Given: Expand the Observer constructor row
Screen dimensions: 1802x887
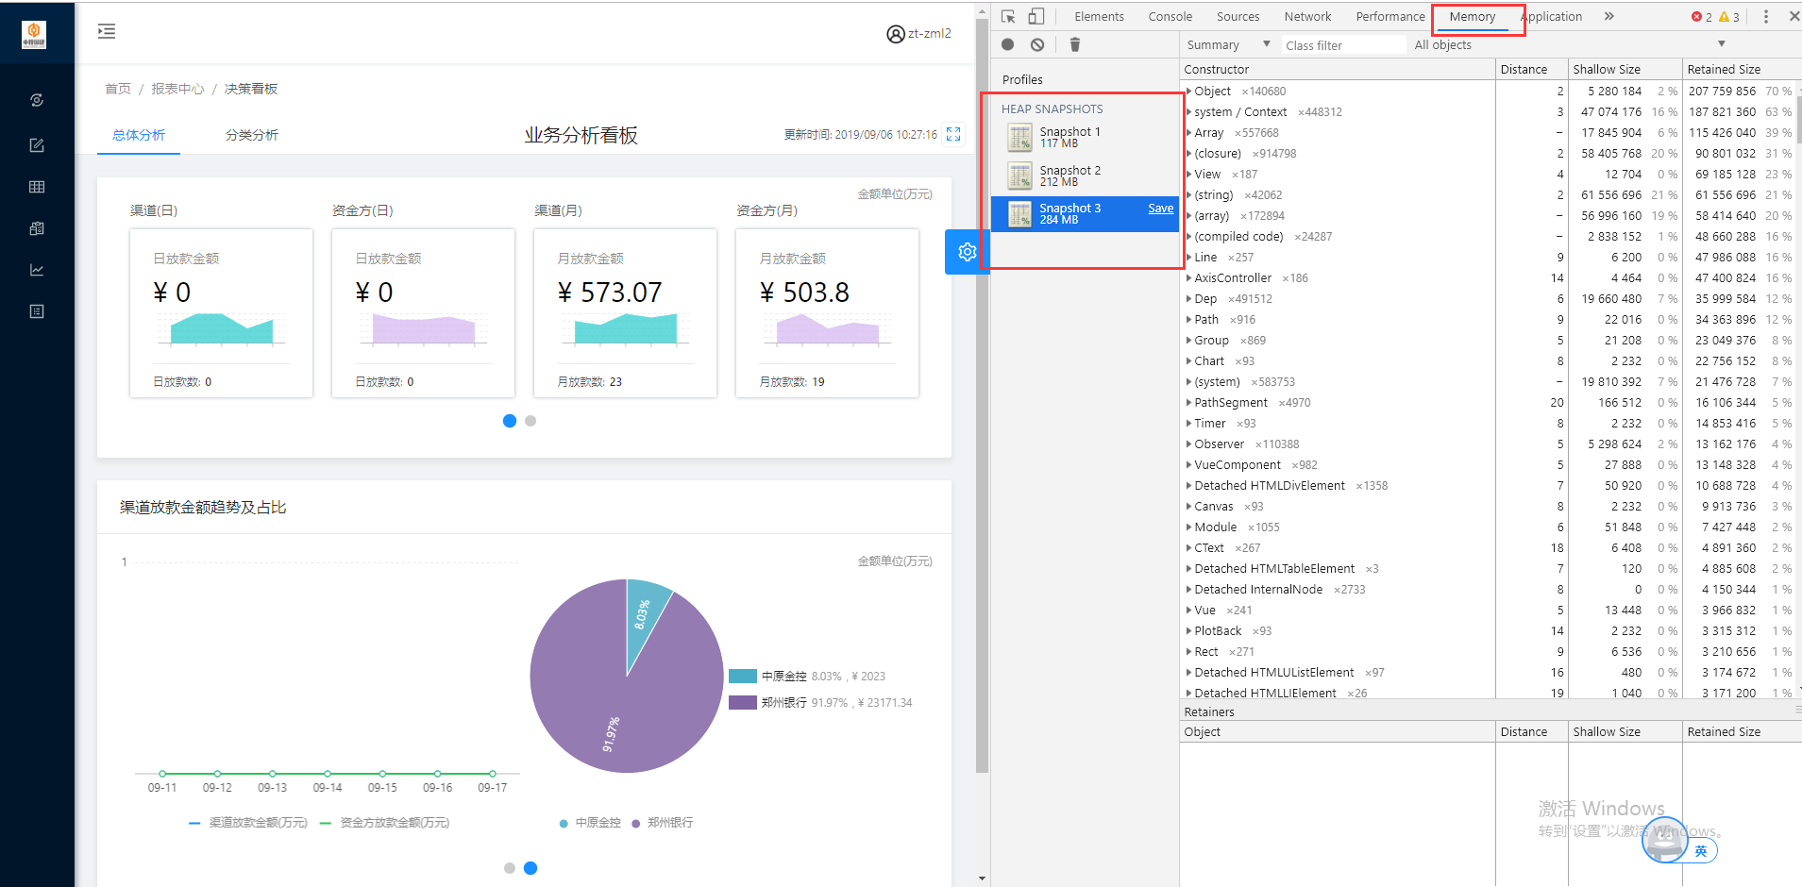Looking at the screenshot, I should [1188, 444].
